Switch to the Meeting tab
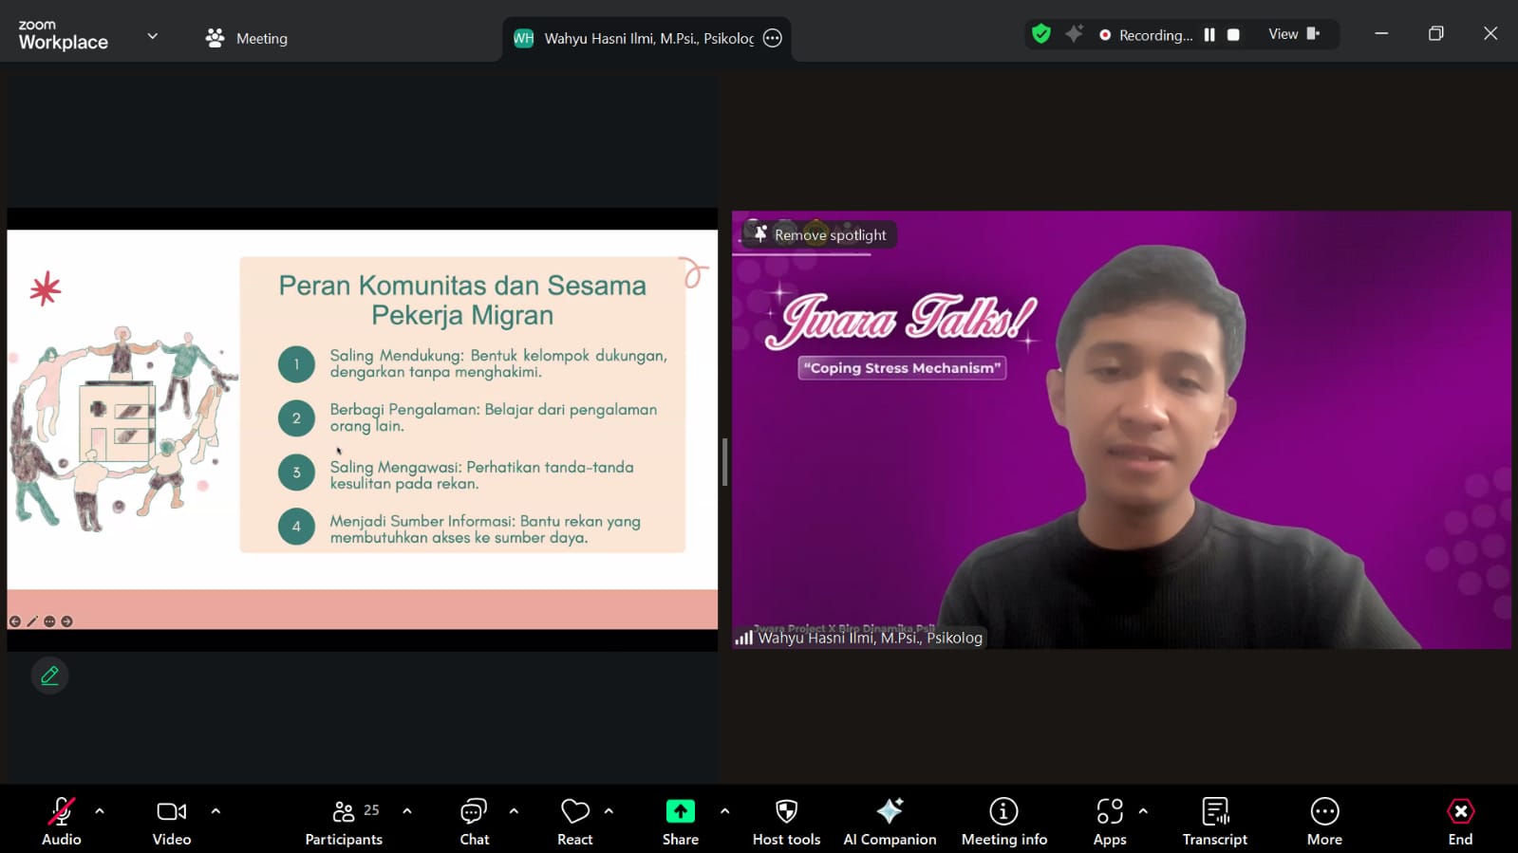Screen dimensions: 1518x853 pos(248,38)
